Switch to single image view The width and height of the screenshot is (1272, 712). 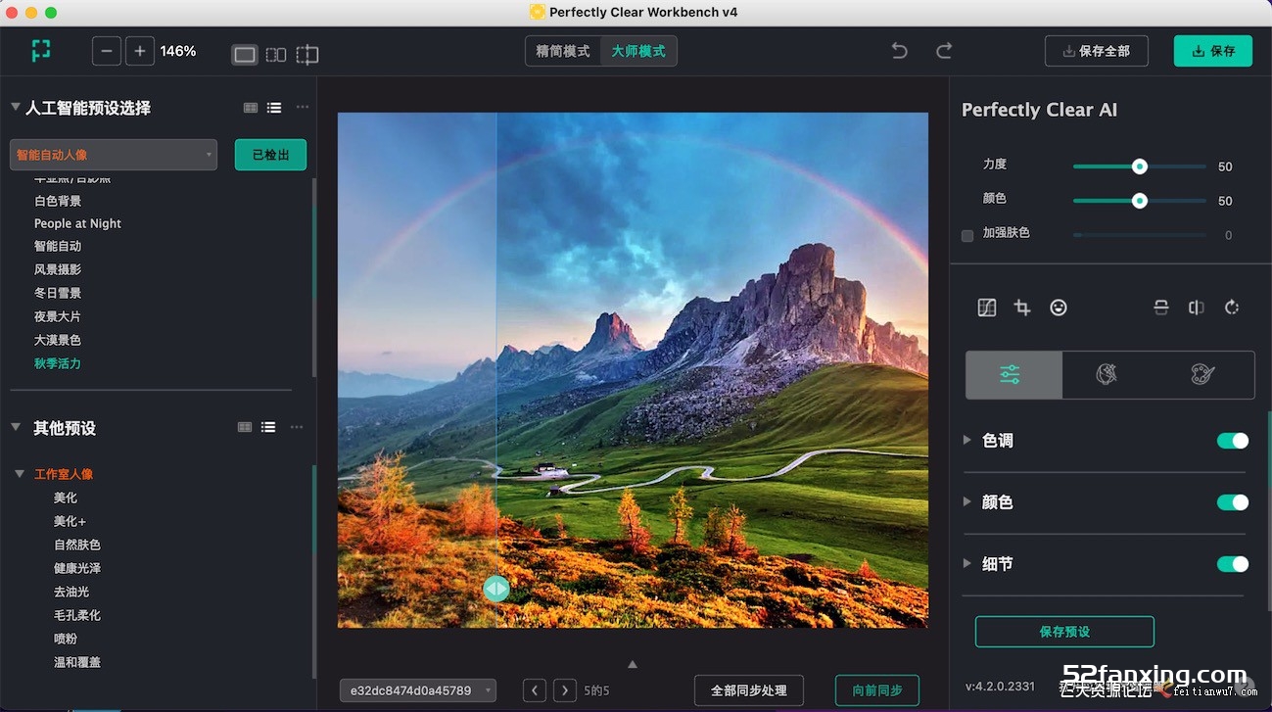(245, 55)
